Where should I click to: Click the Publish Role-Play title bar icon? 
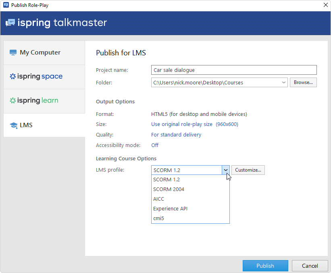(6, 5)
